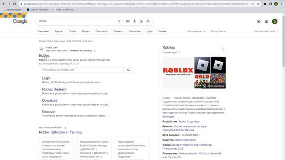Open the tweet card mentioning Стефано Корацца
The image size is (285, 160).
pyautogui.click(x=94, y=149)
